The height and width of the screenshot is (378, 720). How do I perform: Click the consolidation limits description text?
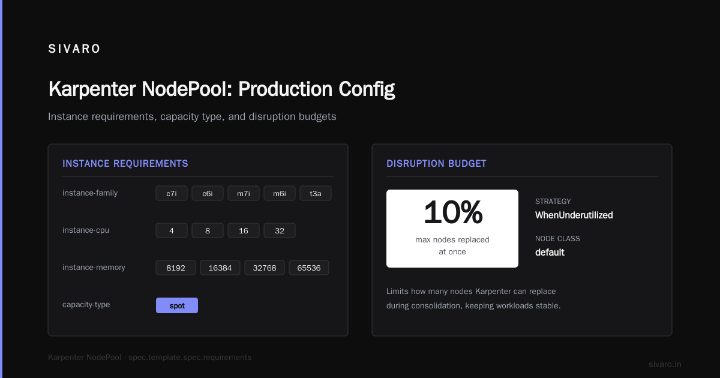point(473,298)
